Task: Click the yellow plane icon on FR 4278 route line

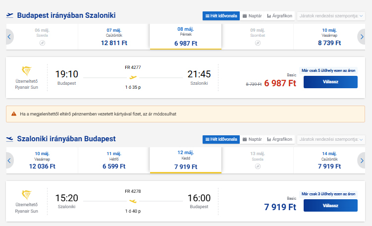Action: click(133, 201)
